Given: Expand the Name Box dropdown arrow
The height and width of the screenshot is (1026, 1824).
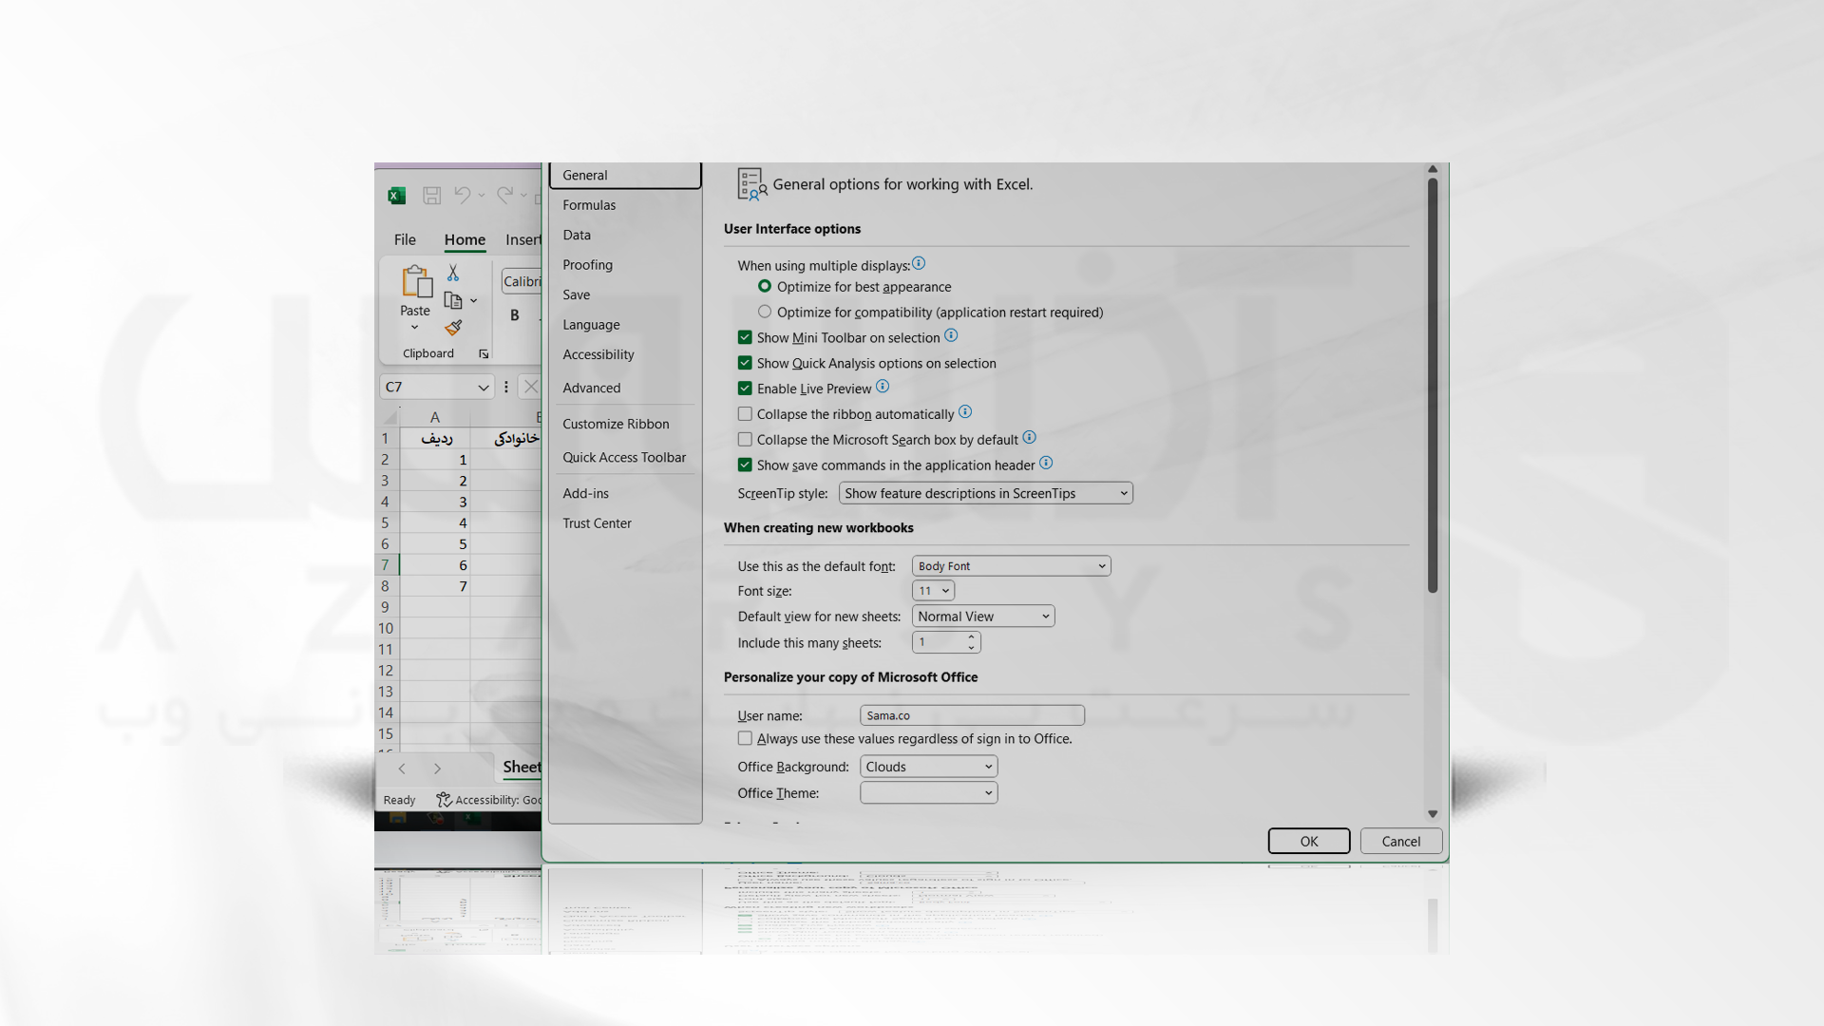Looking at the screenshot, I should 483,388.
